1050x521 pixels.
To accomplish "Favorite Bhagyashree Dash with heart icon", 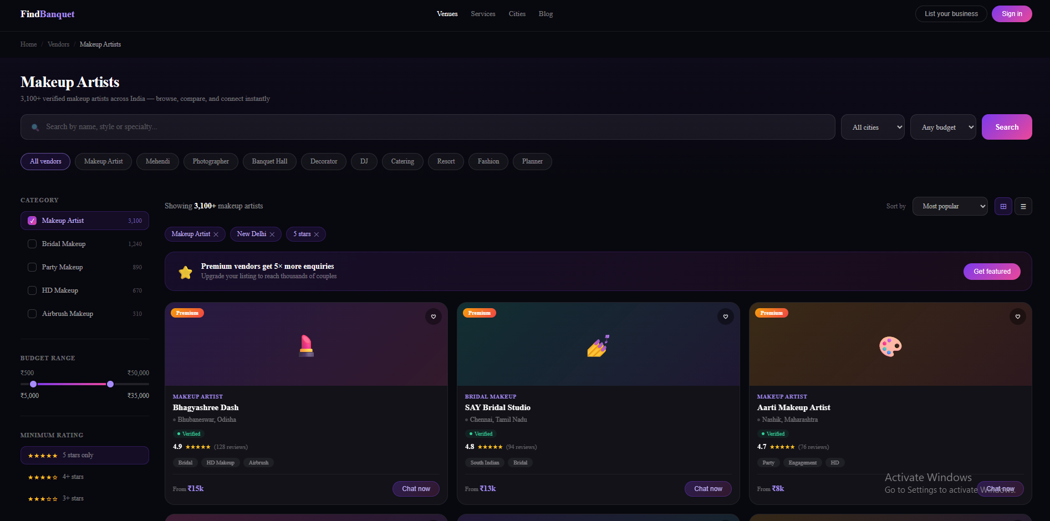I will (x=433, y=316).
